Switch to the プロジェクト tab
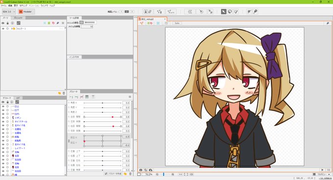333x180 pixels. coord(18,18)
